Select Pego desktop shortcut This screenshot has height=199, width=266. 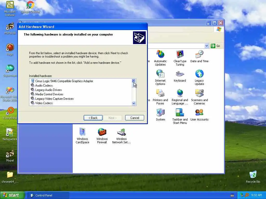[10, 49]
